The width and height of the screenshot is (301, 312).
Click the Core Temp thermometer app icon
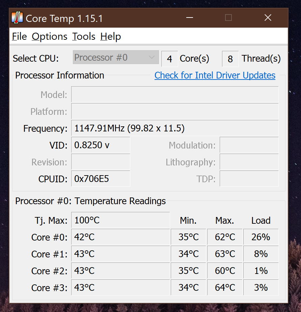(x=17, y=18)
